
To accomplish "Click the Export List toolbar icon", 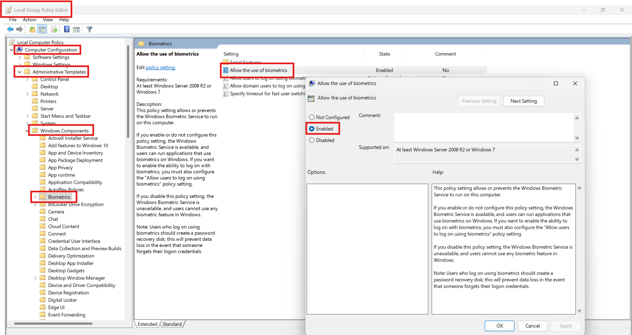I will [x=54, y=29].
